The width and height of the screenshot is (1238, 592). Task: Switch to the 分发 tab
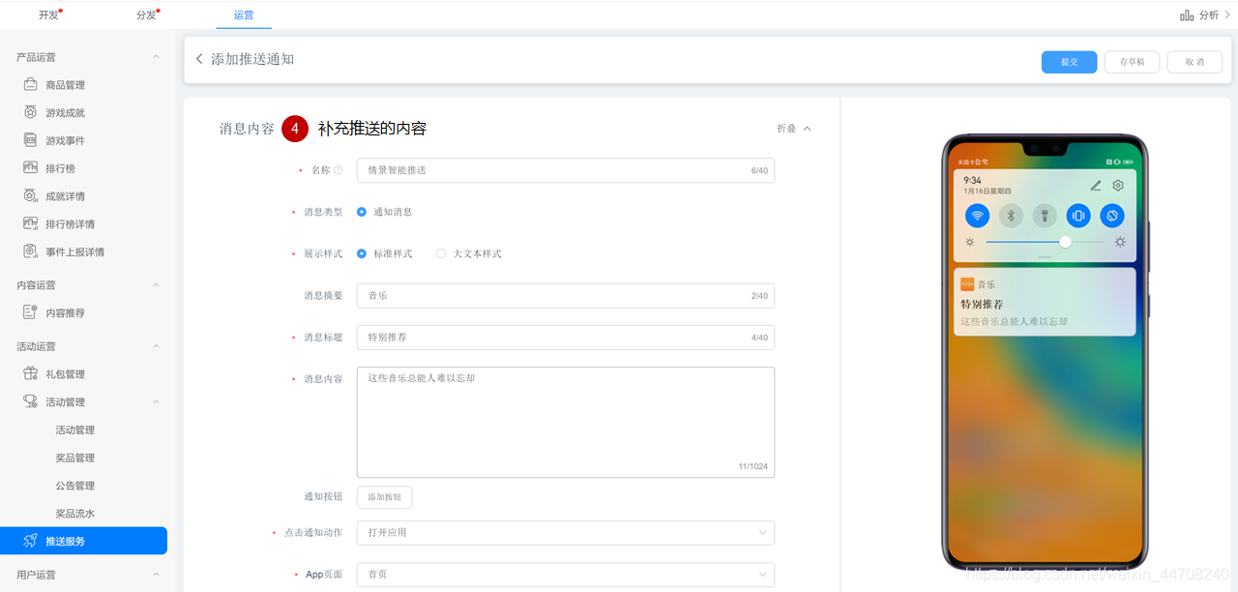(146, 15)
